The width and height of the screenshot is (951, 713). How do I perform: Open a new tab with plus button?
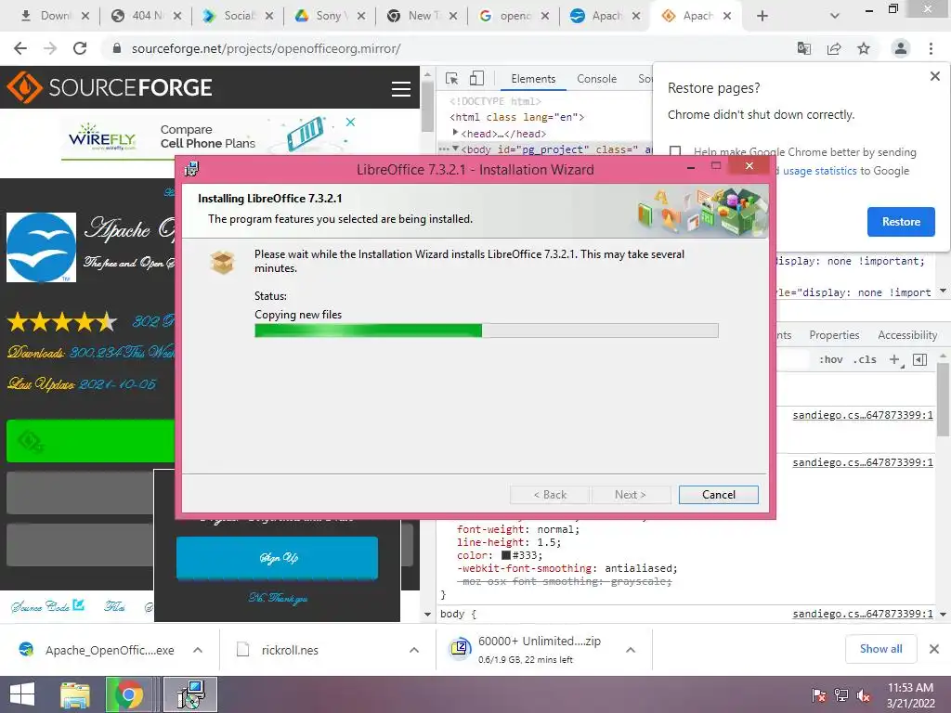(x=762, y=17)
